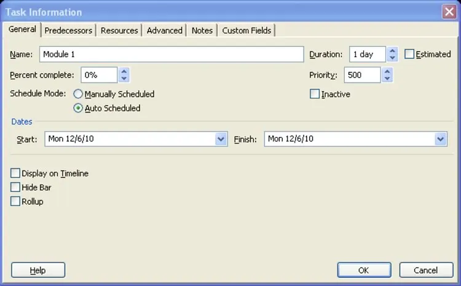The width and height of the screenshot is (461, 286).
Task: Tick the Hide Bar checkbox
Action: coord(15,187)
